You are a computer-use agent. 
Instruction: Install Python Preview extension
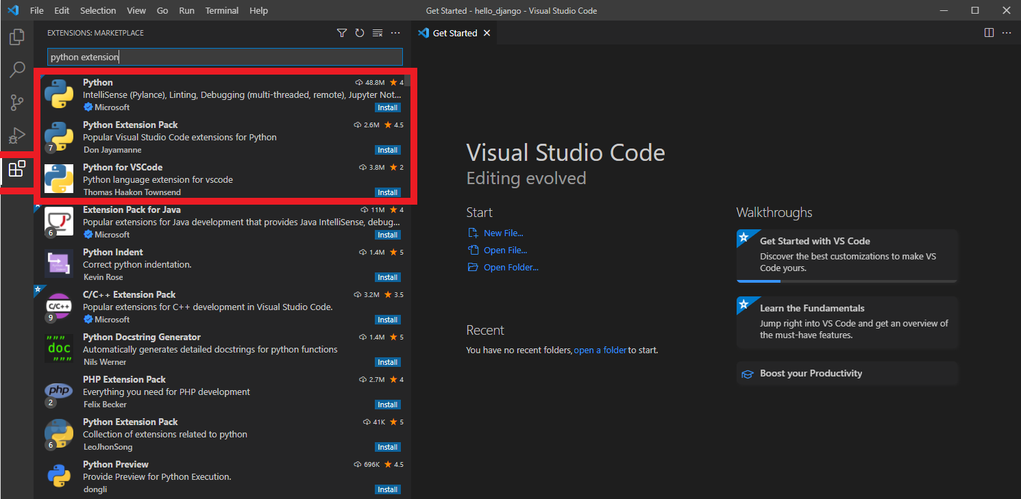tap(388, 489)
